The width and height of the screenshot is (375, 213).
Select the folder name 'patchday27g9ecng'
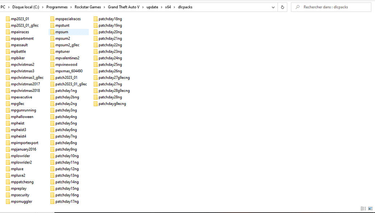pyautogui.click(x=114, y=78)
